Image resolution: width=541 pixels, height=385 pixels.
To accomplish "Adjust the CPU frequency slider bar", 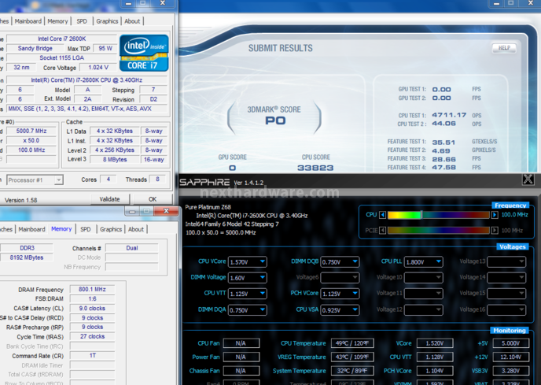I will pos(439,215).
